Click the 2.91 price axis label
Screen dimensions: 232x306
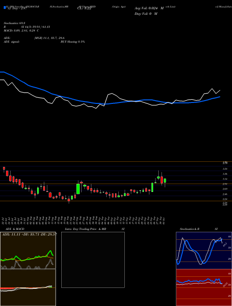225,184
